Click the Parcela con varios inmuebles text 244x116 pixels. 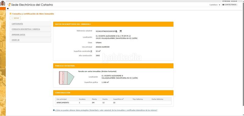97,71
